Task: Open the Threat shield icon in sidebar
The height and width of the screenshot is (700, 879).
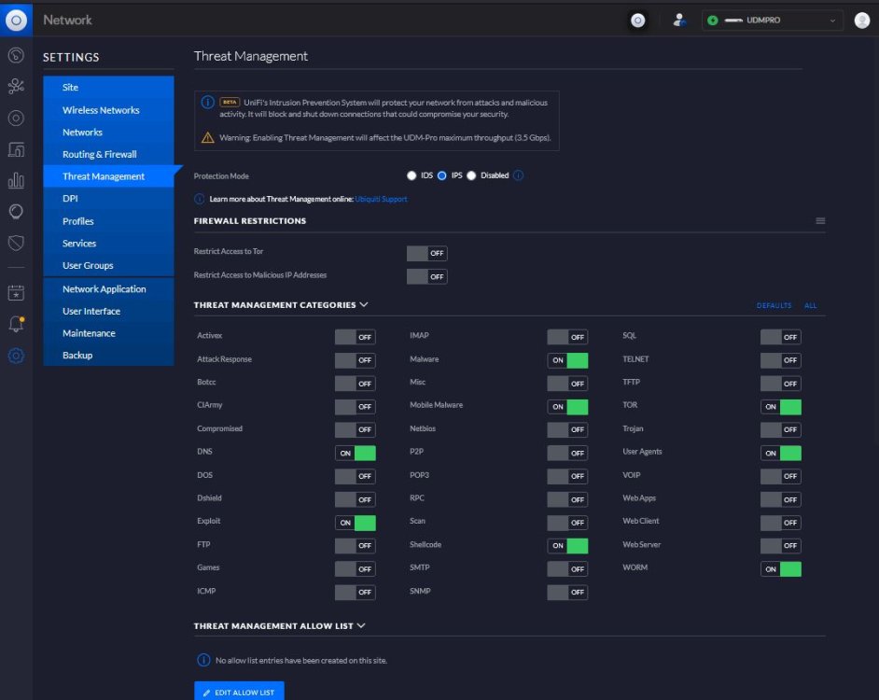Action: 16,243
